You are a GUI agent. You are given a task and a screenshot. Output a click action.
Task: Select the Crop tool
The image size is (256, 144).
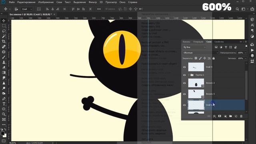tap(4, 42)
